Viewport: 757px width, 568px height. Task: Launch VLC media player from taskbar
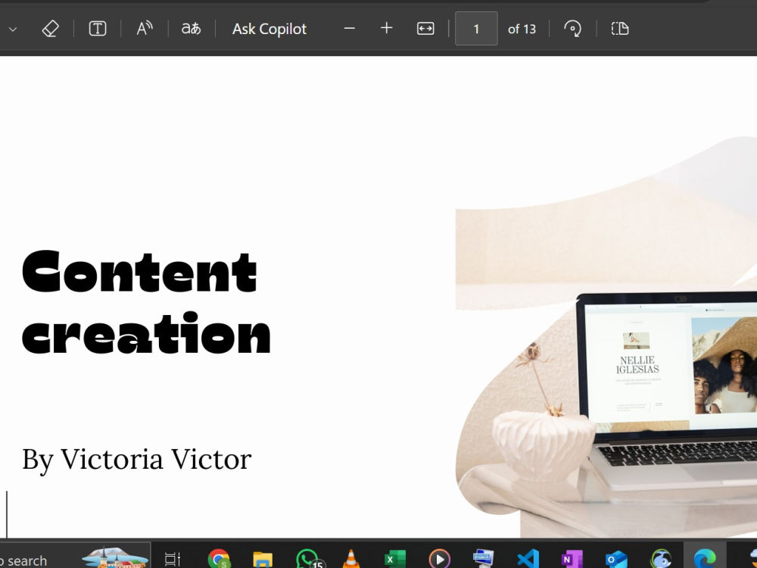pos(351,560)
